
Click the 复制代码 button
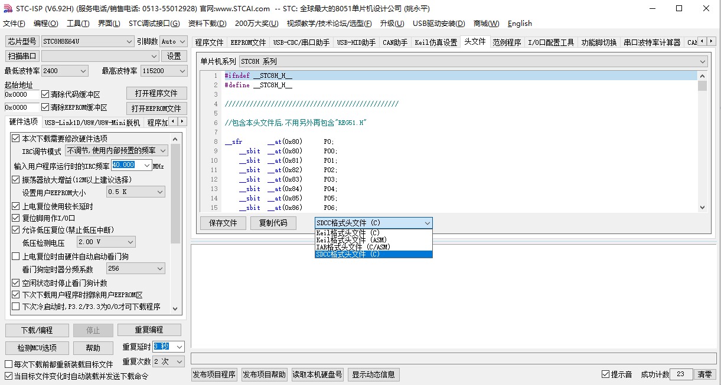pos(273,223)
